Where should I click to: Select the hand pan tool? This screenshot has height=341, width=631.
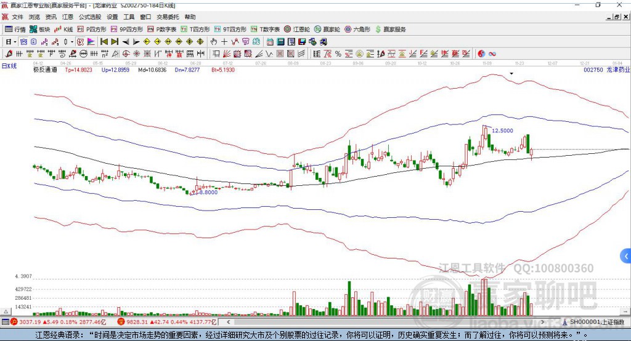[x=213, y=41]
